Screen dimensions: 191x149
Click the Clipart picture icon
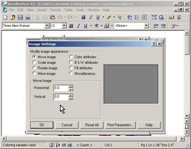click(x=154, y=17)
